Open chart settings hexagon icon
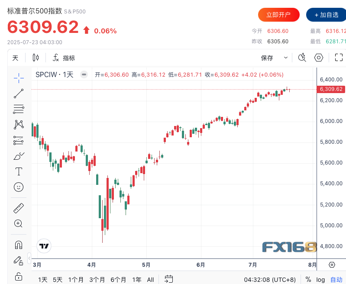Viewport: 346px width, 284px height. click(x=319, y=58)
